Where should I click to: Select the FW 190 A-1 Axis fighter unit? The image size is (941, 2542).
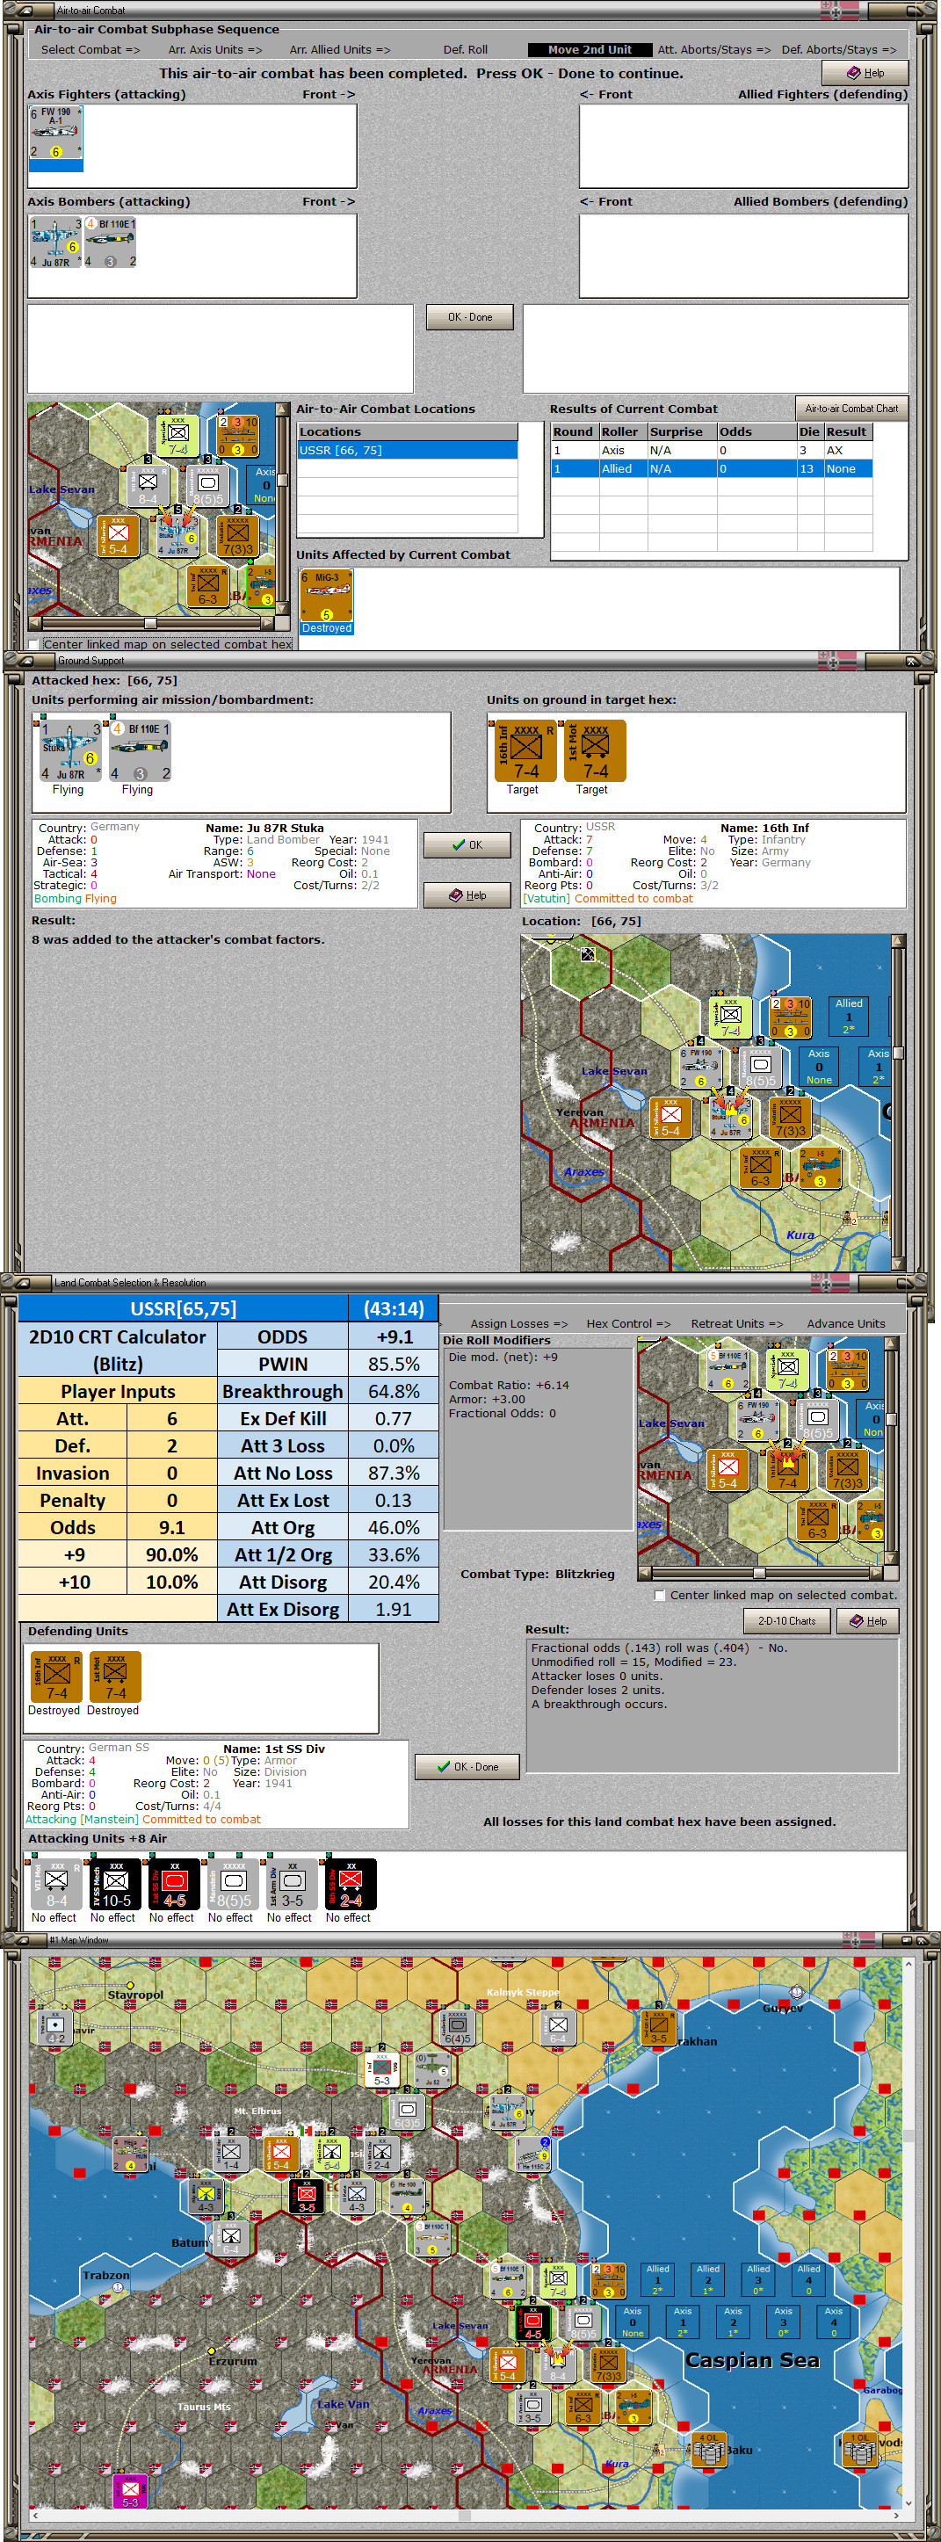click(55, 134)
